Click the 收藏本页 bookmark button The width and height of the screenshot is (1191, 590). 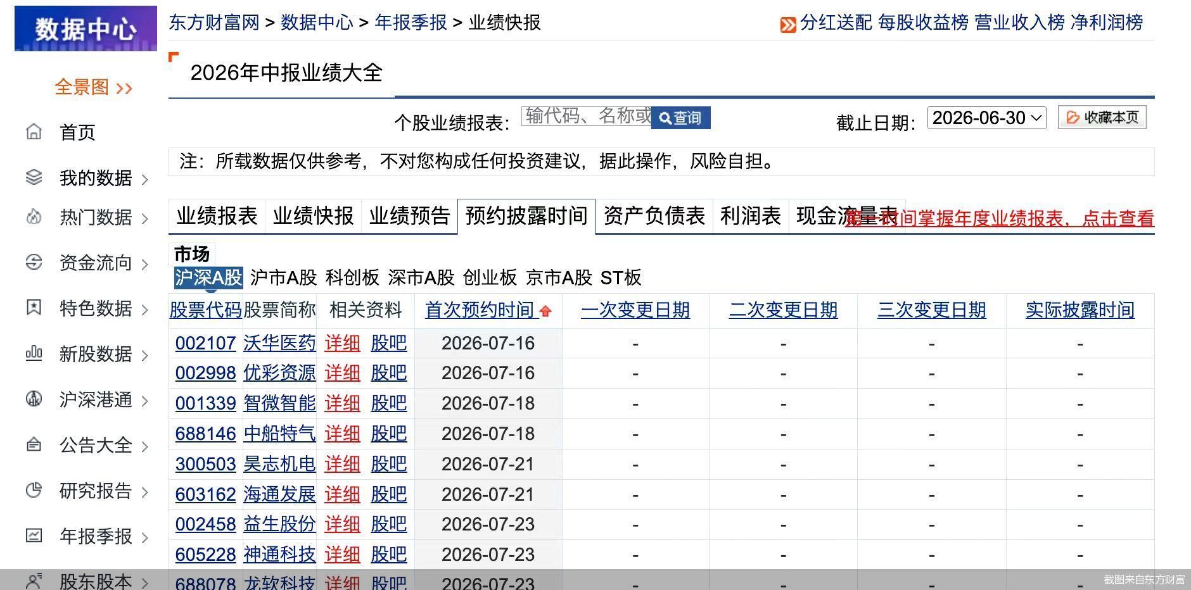point(1102,118)
